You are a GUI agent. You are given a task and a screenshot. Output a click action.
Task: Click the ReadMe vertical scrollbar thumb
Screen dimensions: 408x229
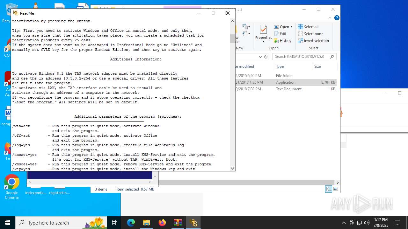232,38
